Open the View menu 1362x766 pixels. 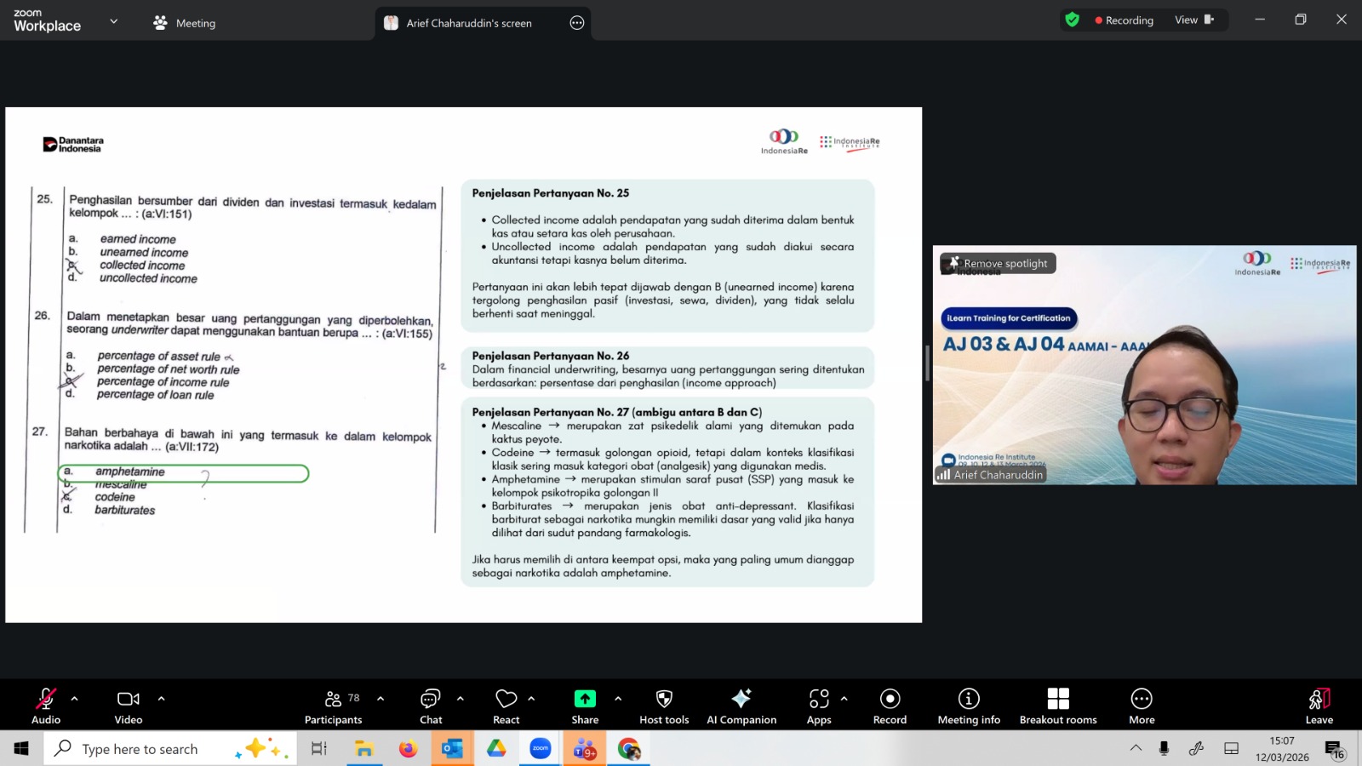click(1193, 20)
